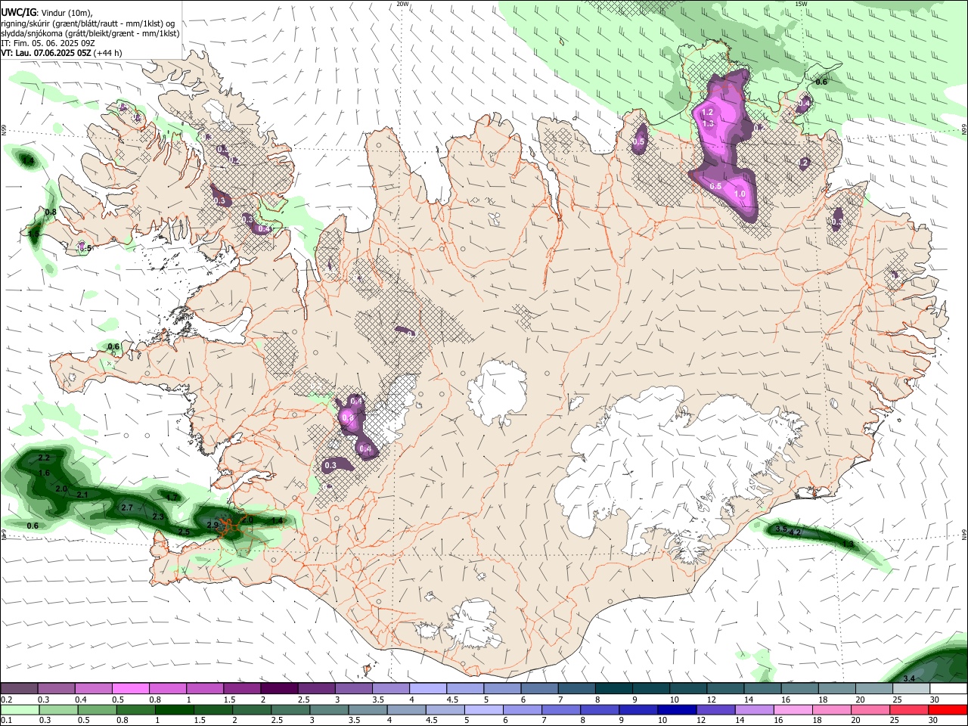Screen dimensions: 968x726
Task: Click the 2.9 rain value on the map
Action: (213, 525)
